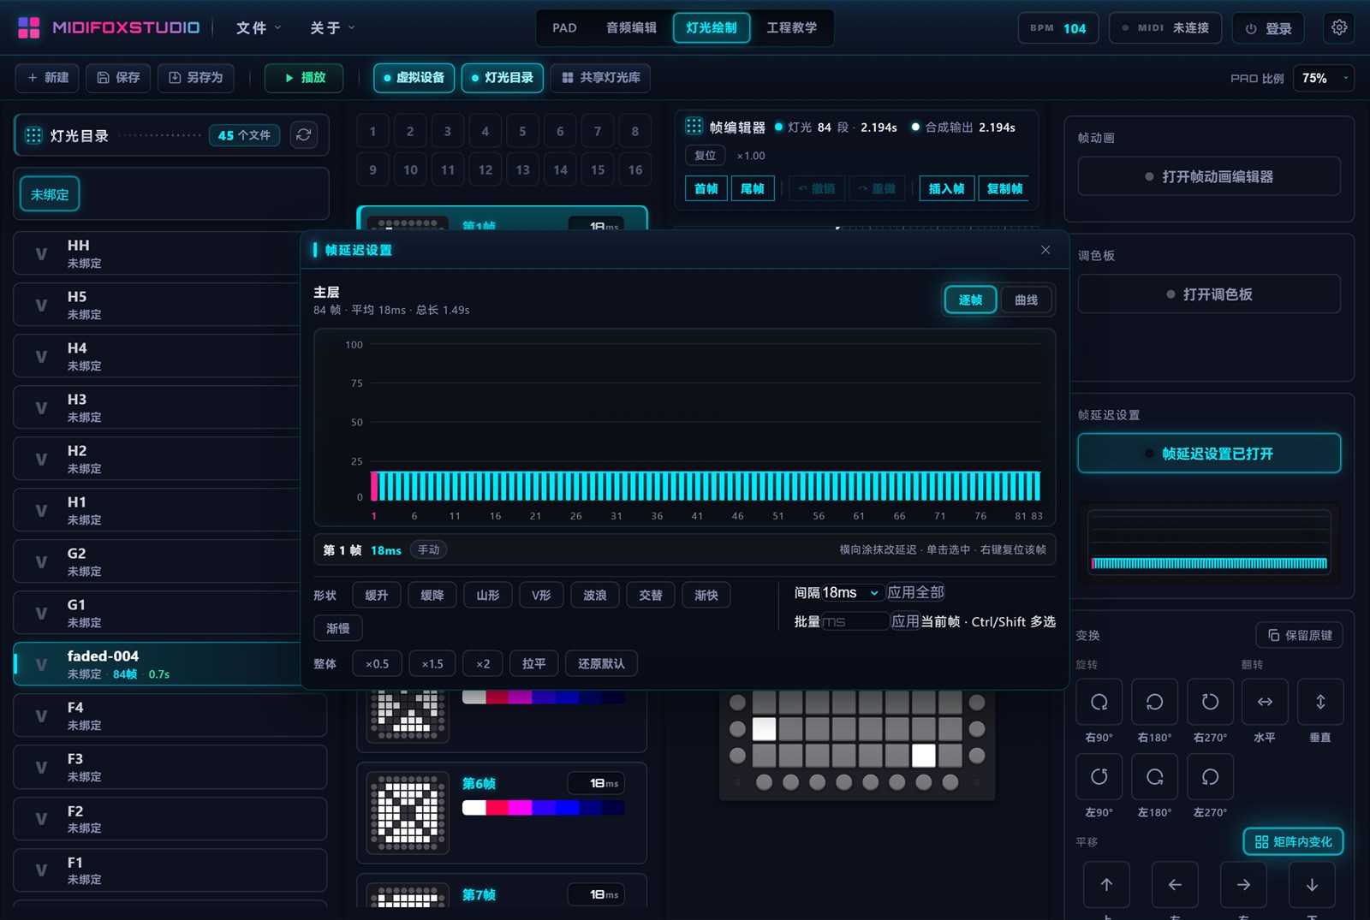This screenshot has height=920, width=1370.
Task: Flip vertically with the 垂直 icon
Action: pos(1320,702)
